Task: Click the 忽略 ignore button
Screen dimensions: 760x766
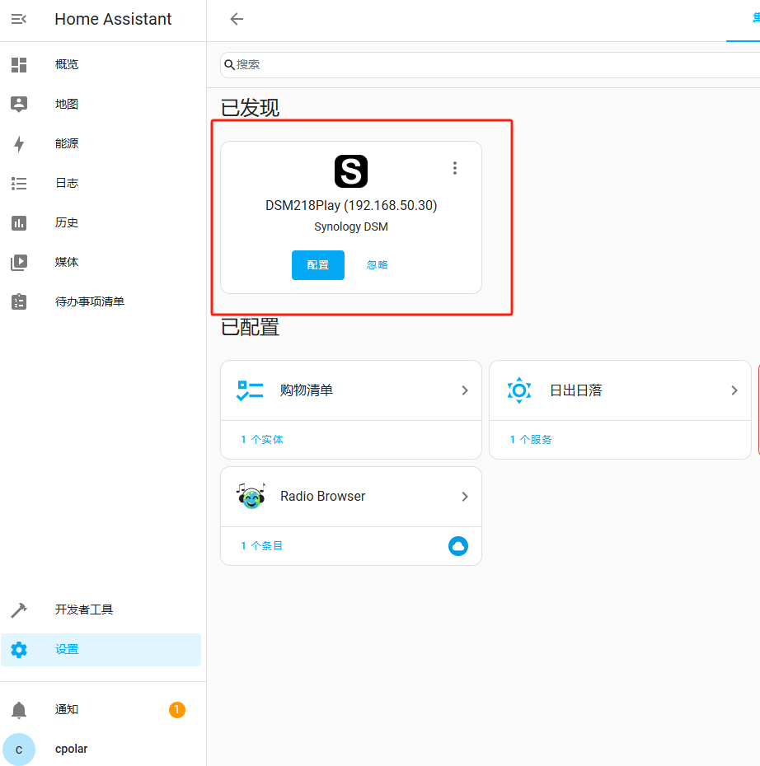Action: (378, 264)
